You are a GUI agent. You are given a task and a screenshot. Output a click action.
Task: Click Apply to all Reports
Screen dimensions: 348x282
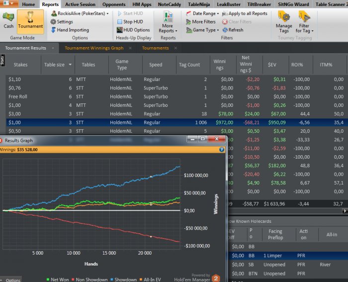(245, 13)
